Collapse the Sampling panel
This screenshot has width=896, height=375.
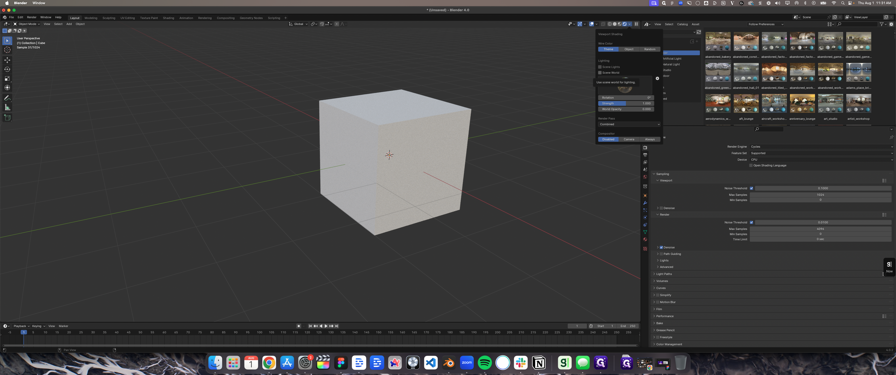pos(662,174)
